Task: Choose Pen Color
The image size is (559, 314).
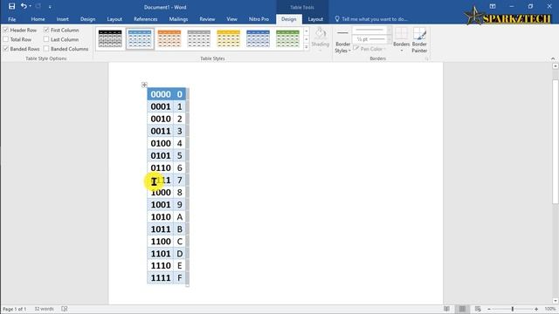Action: 370,49
